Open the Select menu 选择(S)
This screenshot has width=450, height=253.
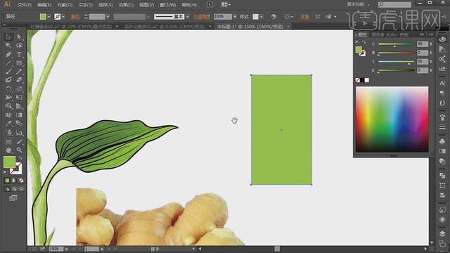[x=105, y=5]
